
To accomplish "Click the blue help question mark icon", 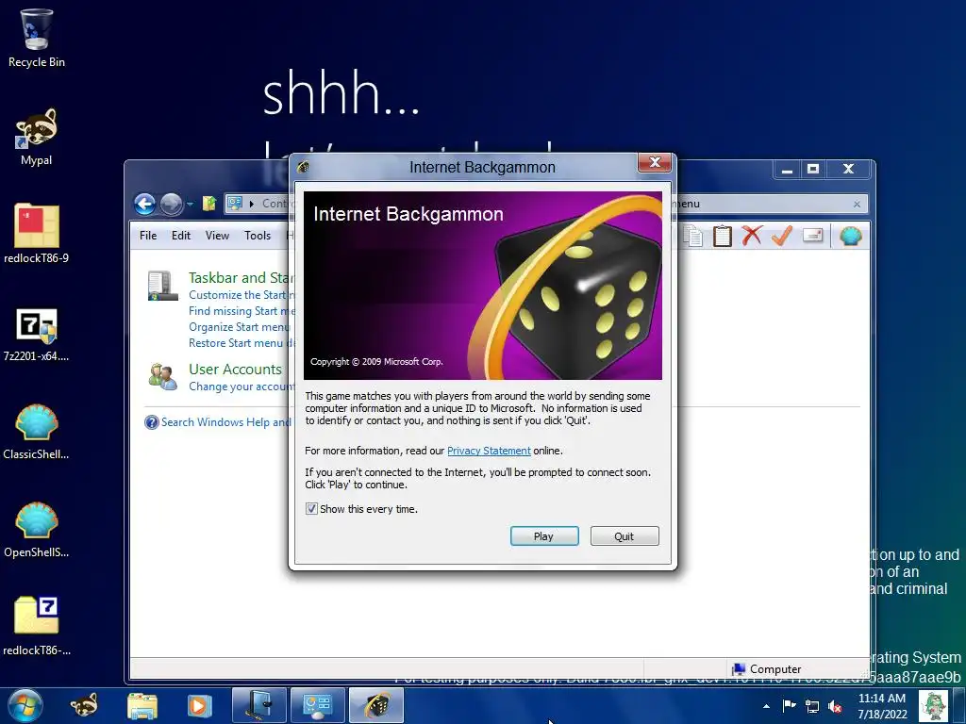I will (x=152, y=422).
